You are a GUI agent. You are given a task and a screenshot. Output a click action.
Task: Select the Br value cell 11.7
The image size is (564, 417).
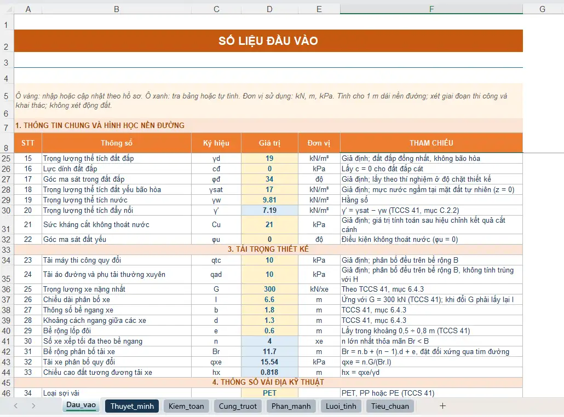[269, 352]
